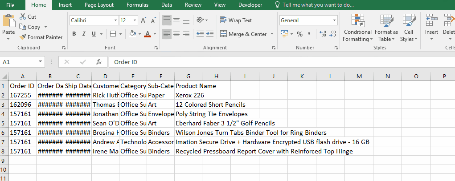The height and width of the screenshot is (181, 455).
Task: Open font name Calibri dropdown
Action: [x=115, y=20]
